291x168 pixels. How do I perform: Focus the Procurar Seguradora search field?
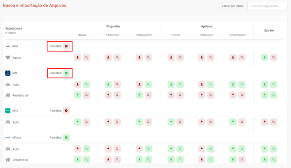click(x=267, y=6)
